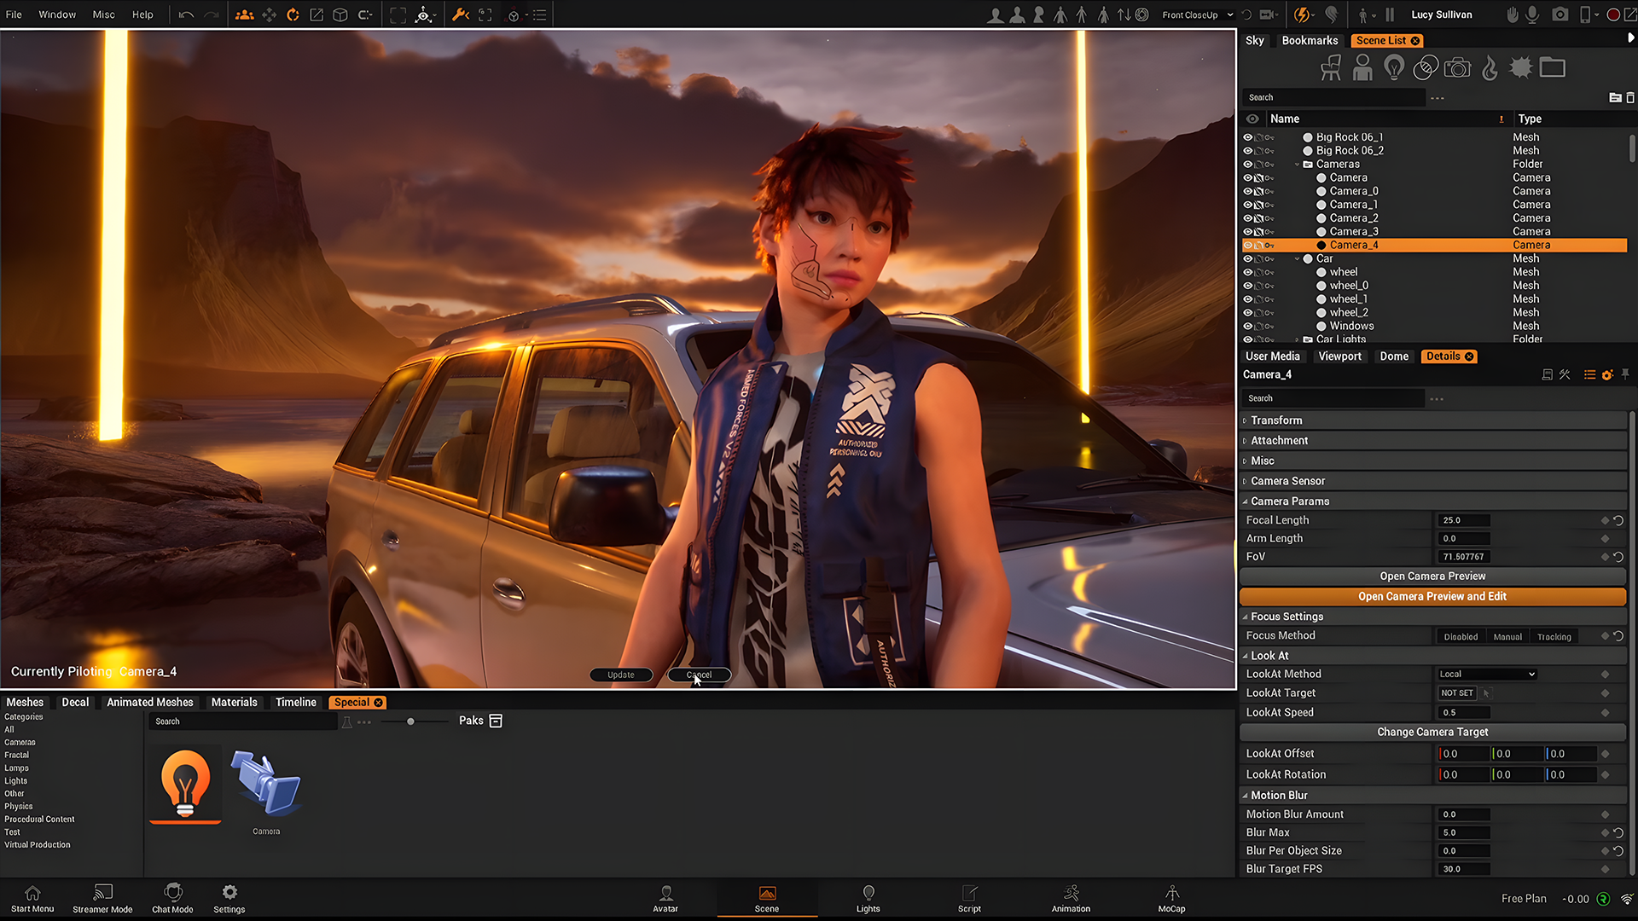
Task: Toggle visibility of Camera_4 row
Action: 1248,246
